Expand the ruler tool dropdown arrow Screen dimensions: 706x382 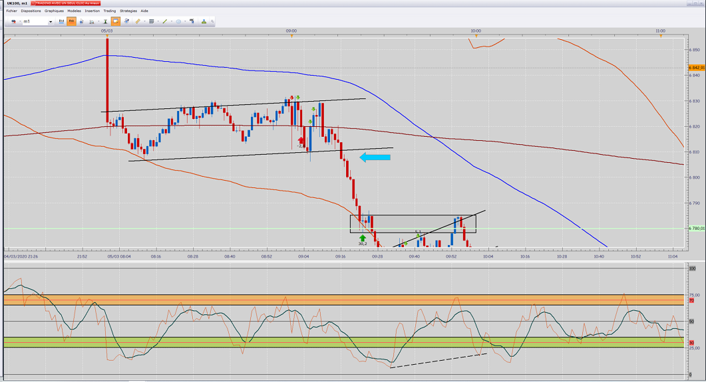click(144, 21)
